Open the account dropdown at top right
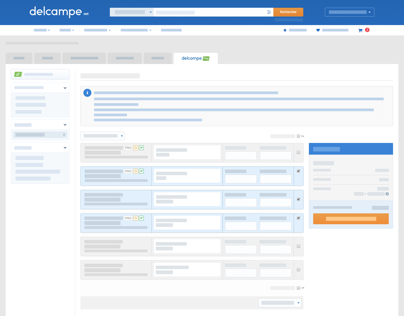Image resolution: width=404 pixels, height=316 pixels. [349, 12]
